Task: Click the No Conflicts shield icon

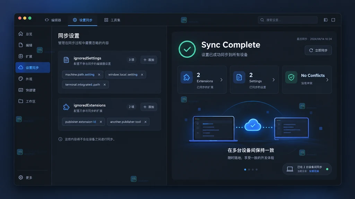Action: pyautogui.click(x=291, y=77)
